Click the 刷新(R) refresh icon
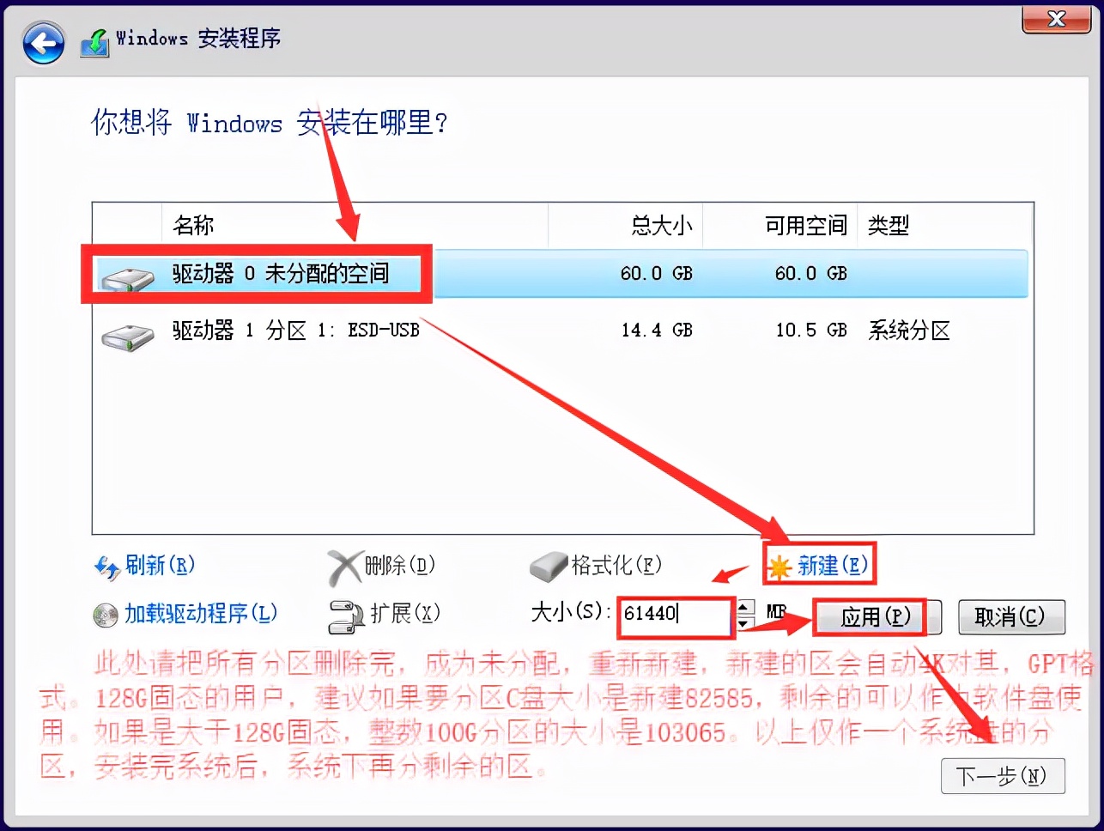1104x831 pixels. (106, 567)
